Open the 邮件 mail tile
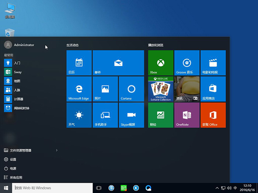258x193 pixels. coord(118,63)
